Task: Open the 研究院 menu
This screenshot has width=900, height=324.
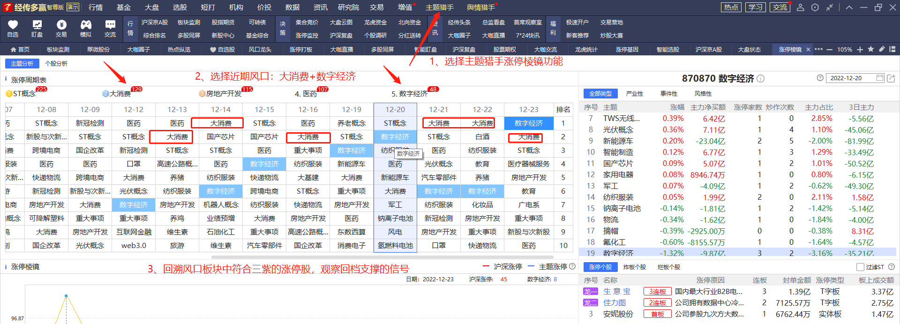Action: [x=348, y=8]
